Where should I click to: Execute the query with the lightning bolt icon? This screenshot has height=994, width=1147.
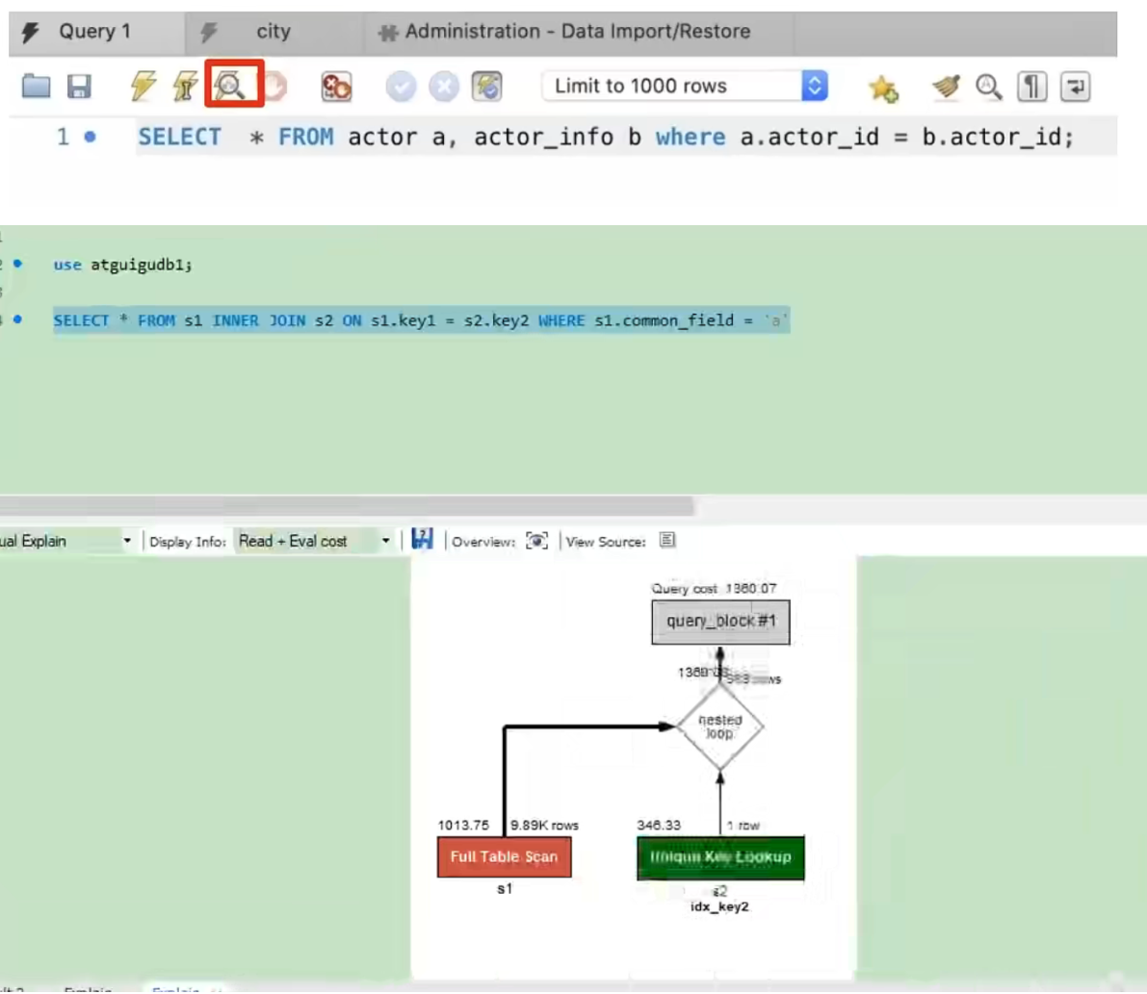click(143, 87)
